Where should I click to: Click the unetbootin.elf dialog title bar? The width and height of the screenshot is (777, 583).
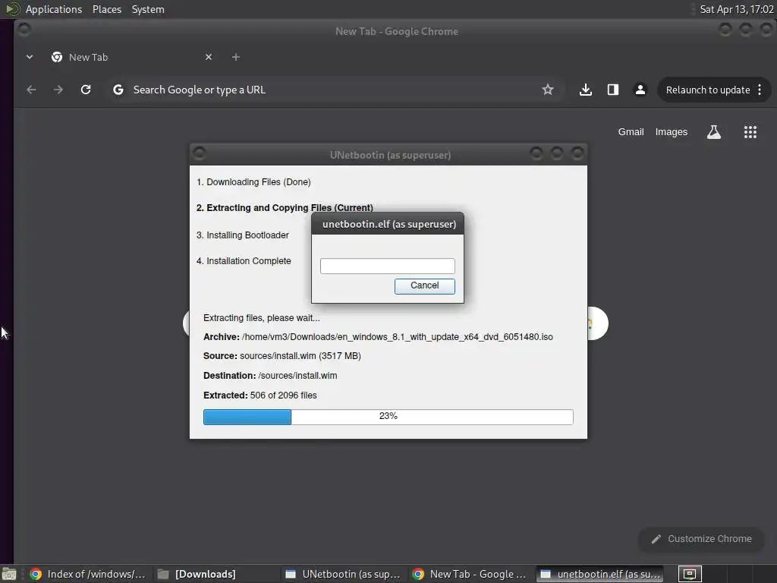coord(388,224)
